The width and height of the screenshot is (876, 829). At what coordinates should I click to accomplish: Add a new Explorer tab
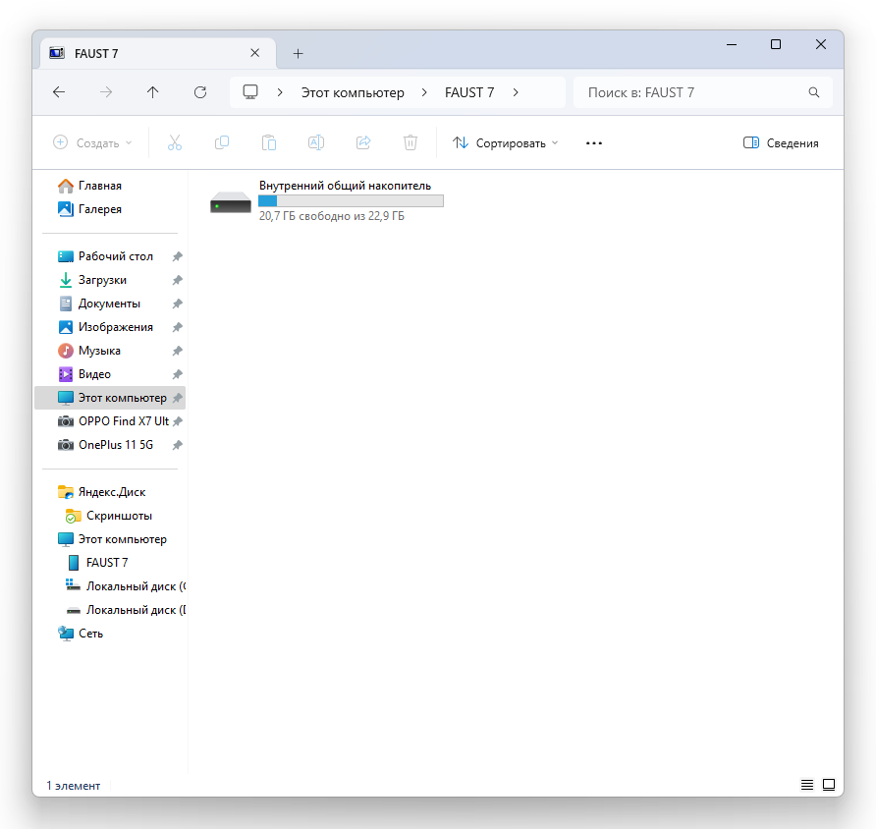[x=298, y=54]
